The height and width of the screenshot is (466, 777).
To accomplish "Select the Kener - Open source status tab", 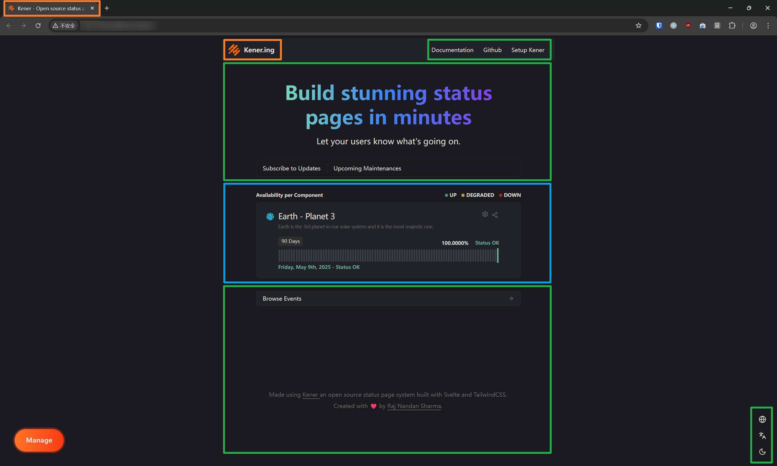I will (x=52, y=8).
